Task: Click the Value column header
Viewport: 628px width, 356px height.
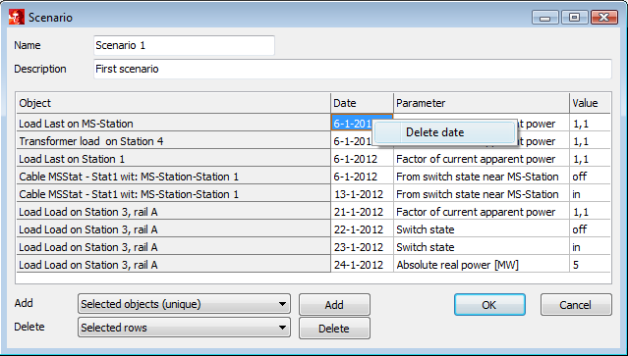Action: (x=591, y=103)
